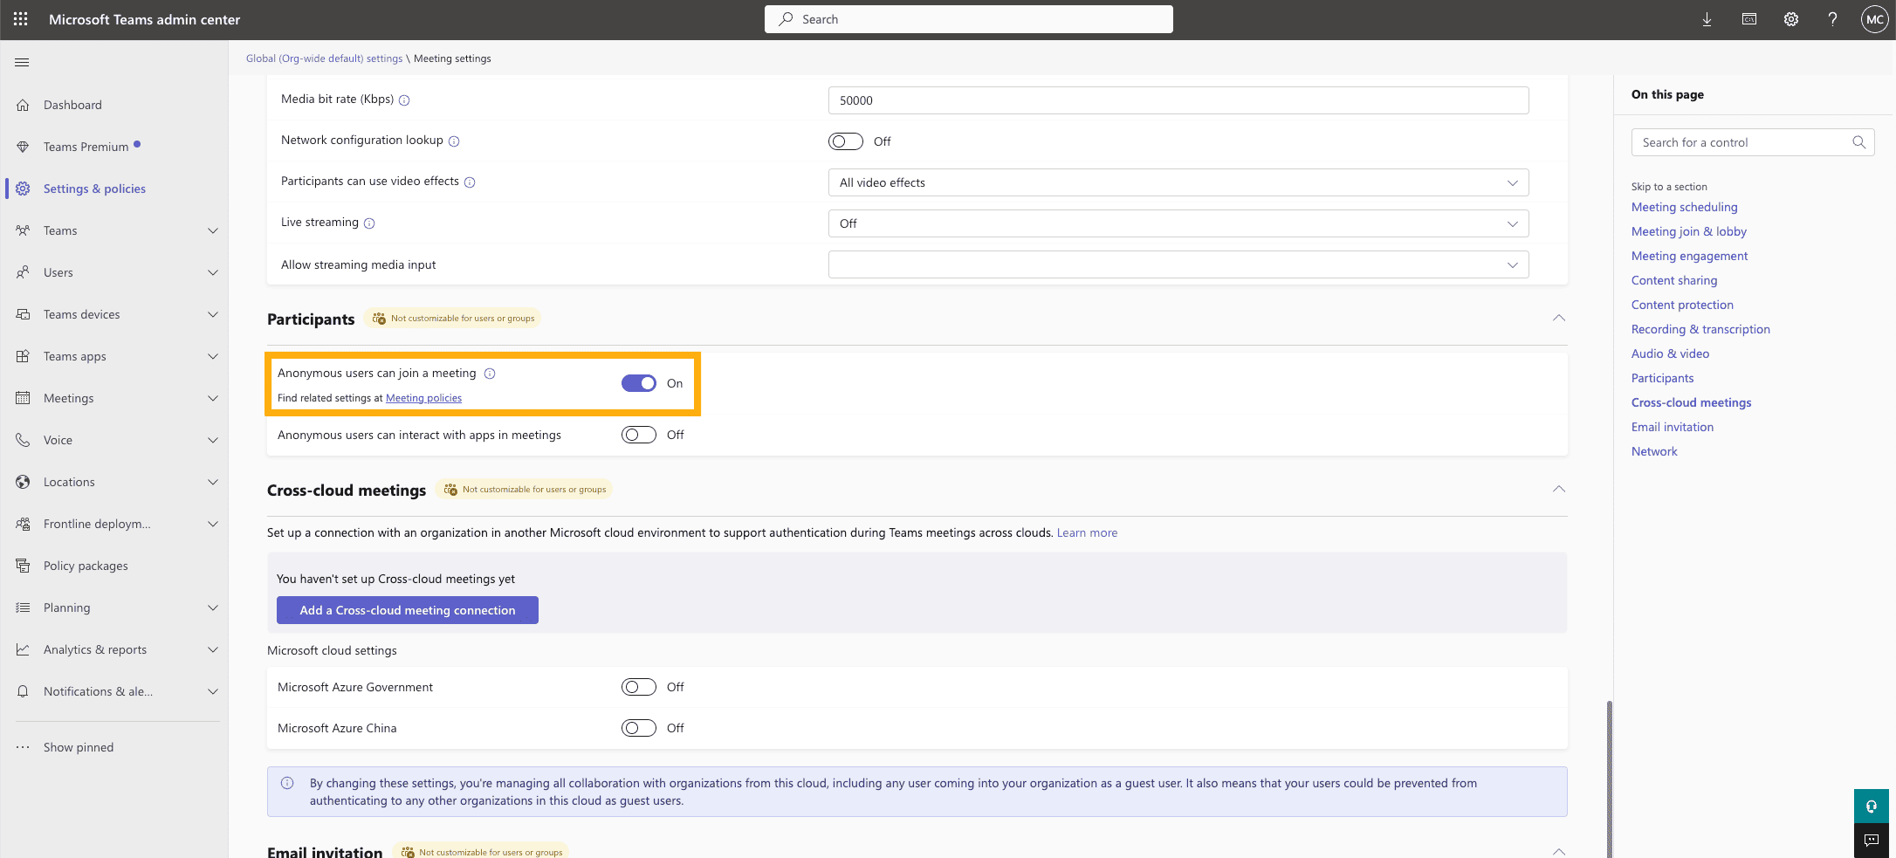Screen dimensions: 1896x858
Task: Open the Learn more link
Action: tap(1087, 532)
